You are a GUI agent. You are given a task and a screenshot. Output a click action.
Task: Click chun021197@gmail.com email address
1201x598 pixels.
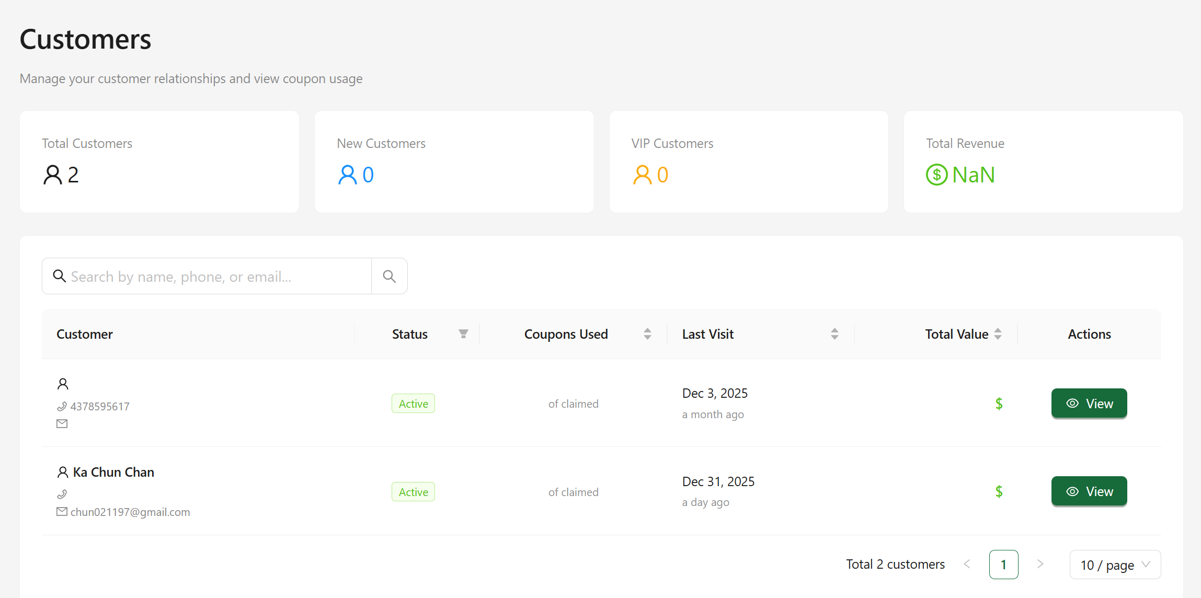click(x=130, y=512)
